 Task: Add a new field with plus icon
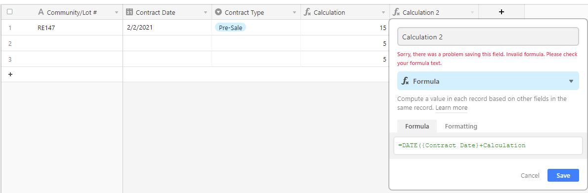[502, 12]
